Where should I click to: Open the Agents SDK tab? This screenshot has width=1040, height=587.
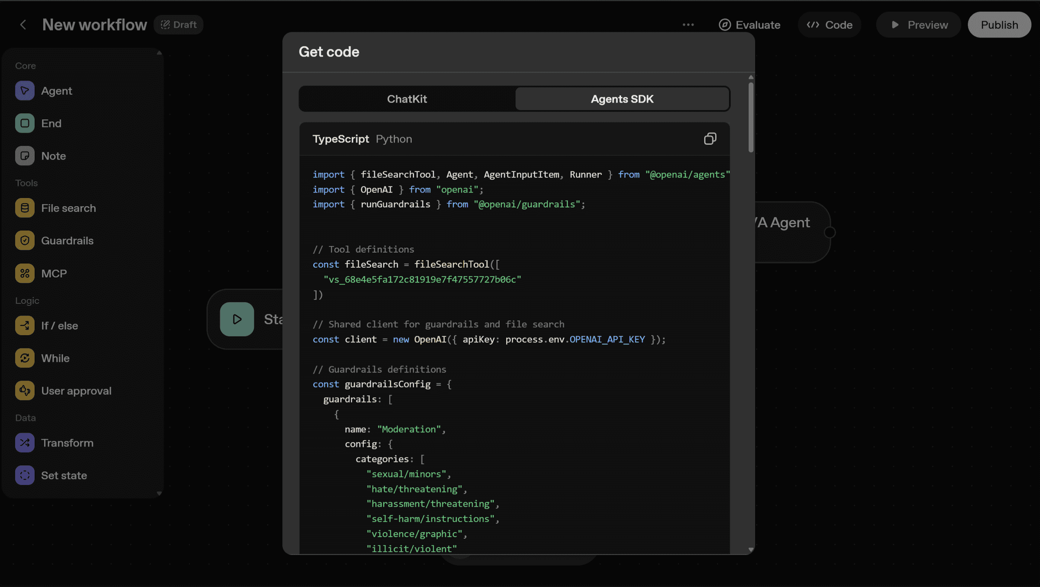(x=622, y=99)
